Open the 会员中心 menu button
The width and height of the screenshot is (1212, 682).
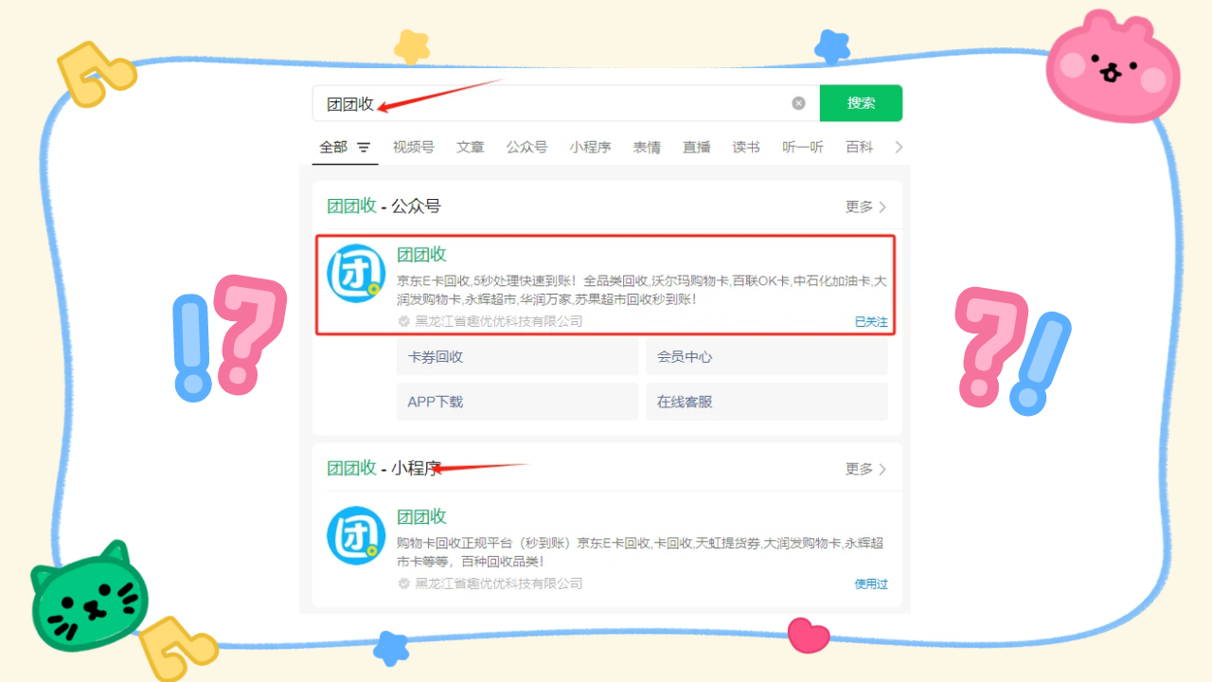(767, 357)
